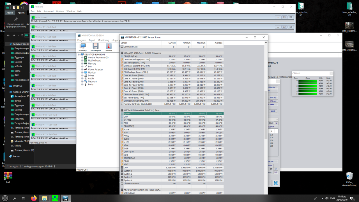This screenshot has height=202, width=359.
Task: Switch to HWiNFO64 taskbar icon
Action: click(x=65, y=198)
